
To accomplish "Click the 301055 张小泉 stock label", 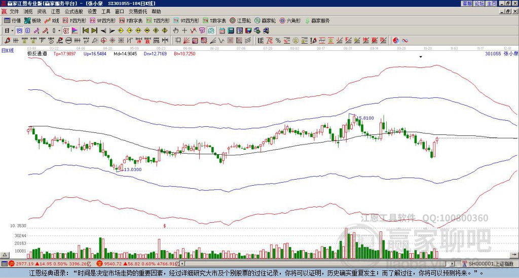I will pos(501,53).
